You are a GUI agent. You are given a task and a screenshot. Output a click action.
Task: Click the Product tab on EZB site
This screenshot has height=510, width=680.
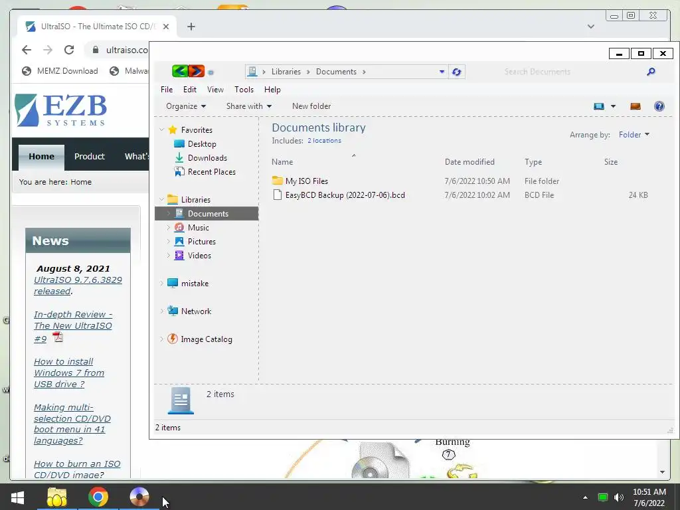point(90,157)
